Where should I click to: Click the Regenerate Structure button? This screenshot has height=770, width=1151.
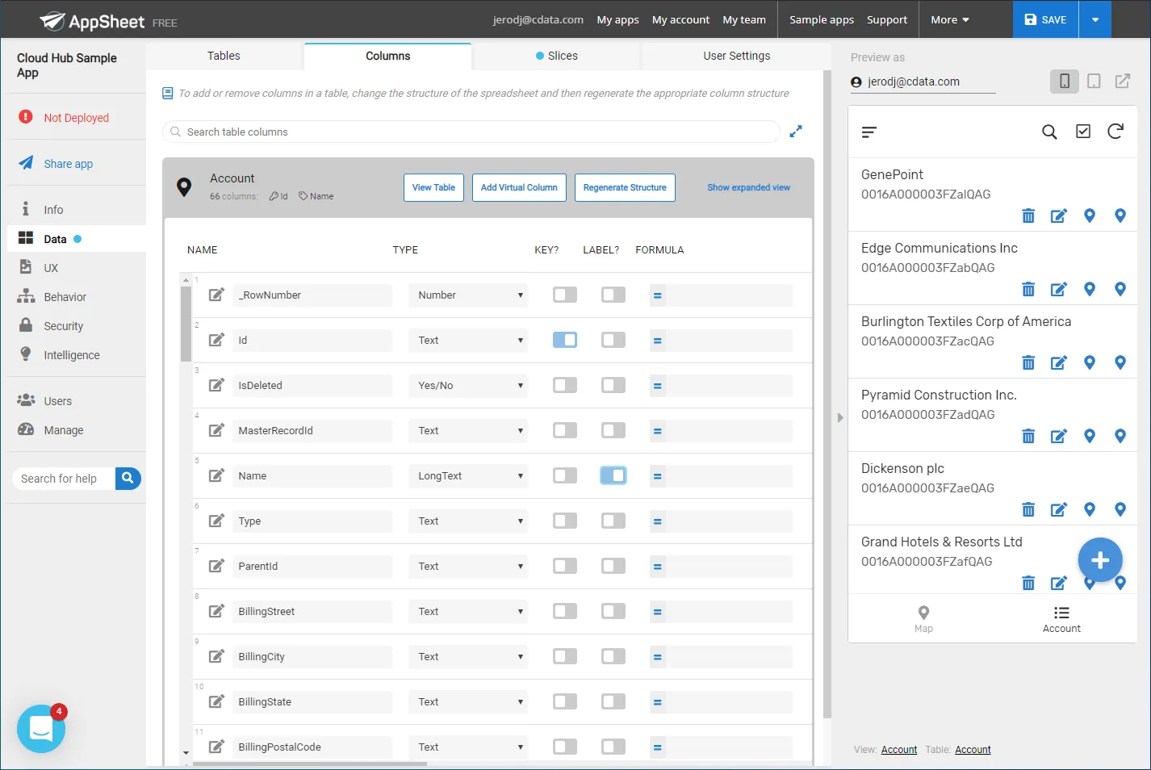[x=625, y=187]
